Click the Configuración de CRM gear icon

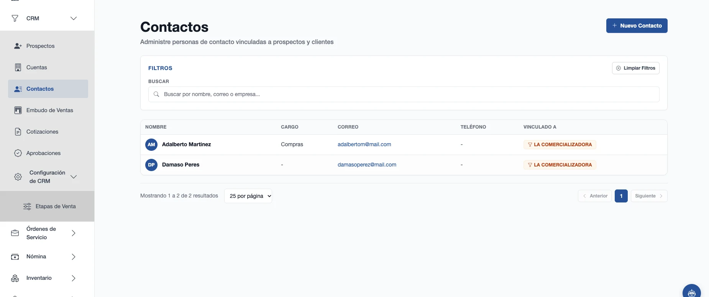18,177
